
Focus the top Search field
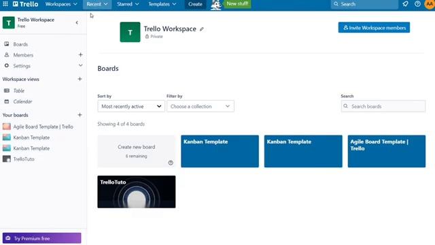point(364,4)
